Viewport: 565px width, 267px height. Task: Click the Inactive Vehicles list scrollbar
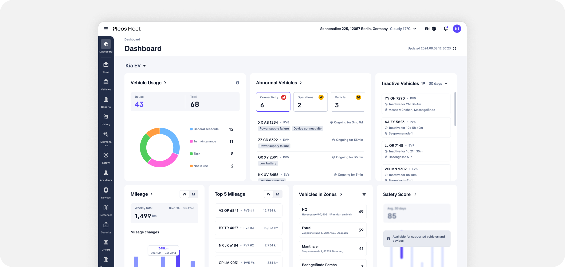pos(455,109)
